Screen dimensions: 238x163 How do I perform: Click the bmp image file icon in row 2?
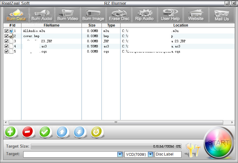(11, 36)
